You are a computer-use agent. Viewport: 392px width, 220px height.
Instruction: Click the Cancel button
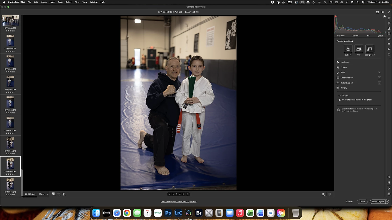(349, 202)
